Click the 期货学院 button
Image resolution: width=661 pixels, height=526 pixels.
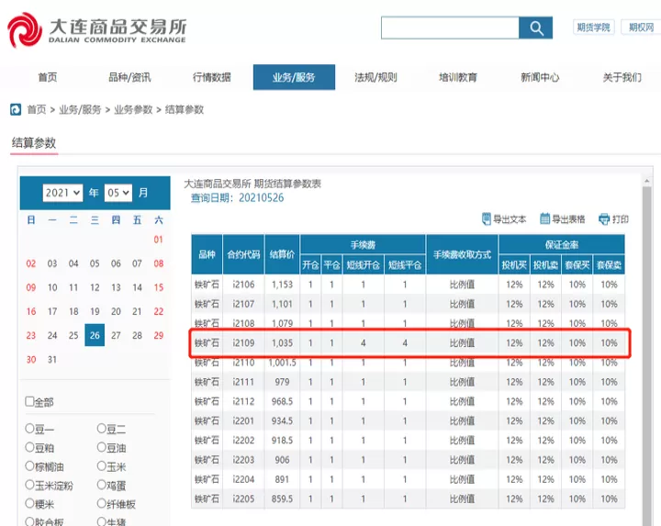[594, 28]
